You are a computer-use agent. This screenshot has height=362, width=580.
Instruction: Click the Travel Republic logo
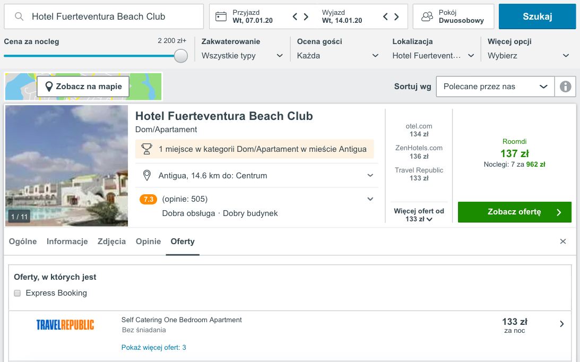65,325
